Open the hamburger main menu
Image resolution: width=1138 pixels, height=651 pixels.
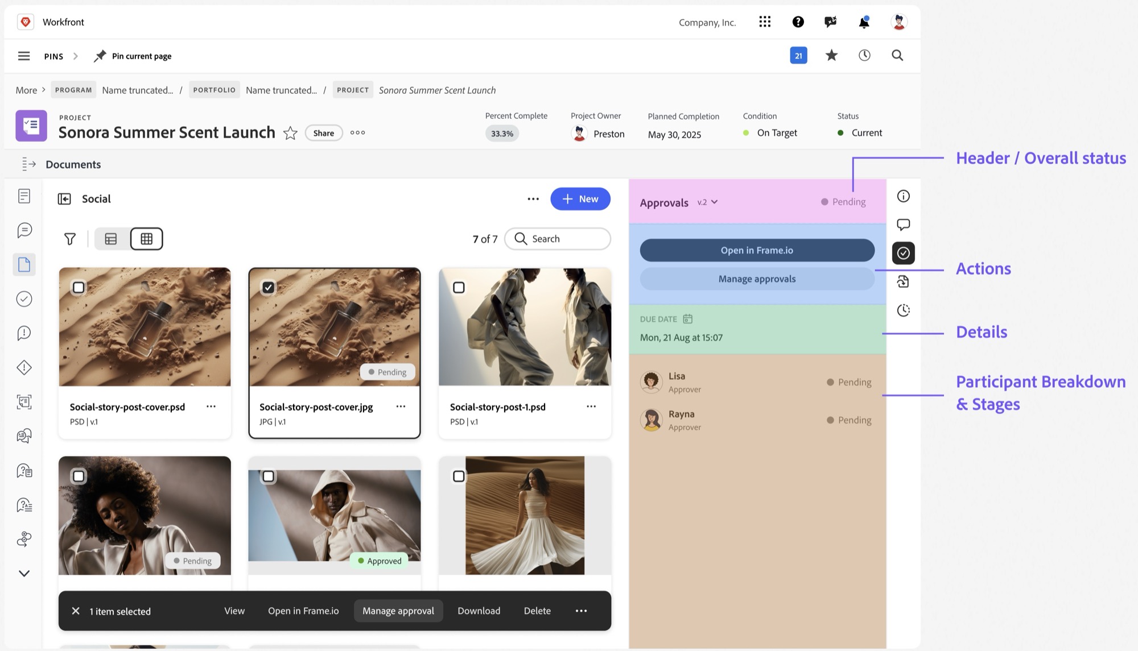pos(24,56)
